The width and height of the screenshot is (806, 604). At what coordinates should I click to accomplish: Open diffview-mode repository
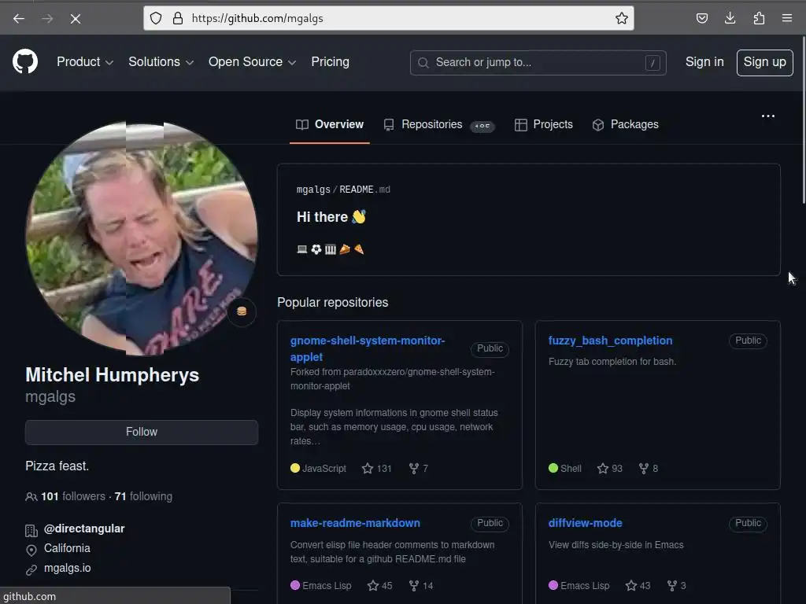pos(585,523)
